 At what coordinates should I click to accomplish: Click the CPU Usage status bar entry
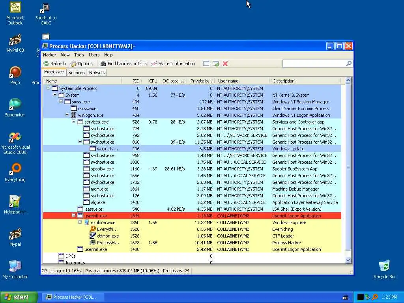tap(61, 271)
